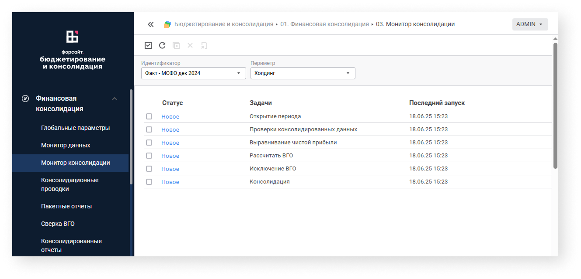
Task: Open Сверка ВГО in sidebar
Action: [x=58, y=224]
